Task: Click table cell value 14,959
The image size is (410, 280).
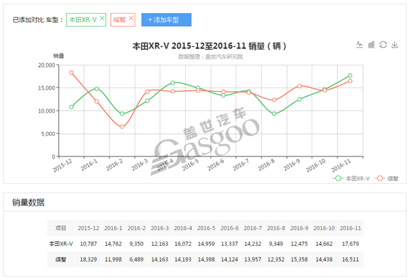Action: pos(206,244)
